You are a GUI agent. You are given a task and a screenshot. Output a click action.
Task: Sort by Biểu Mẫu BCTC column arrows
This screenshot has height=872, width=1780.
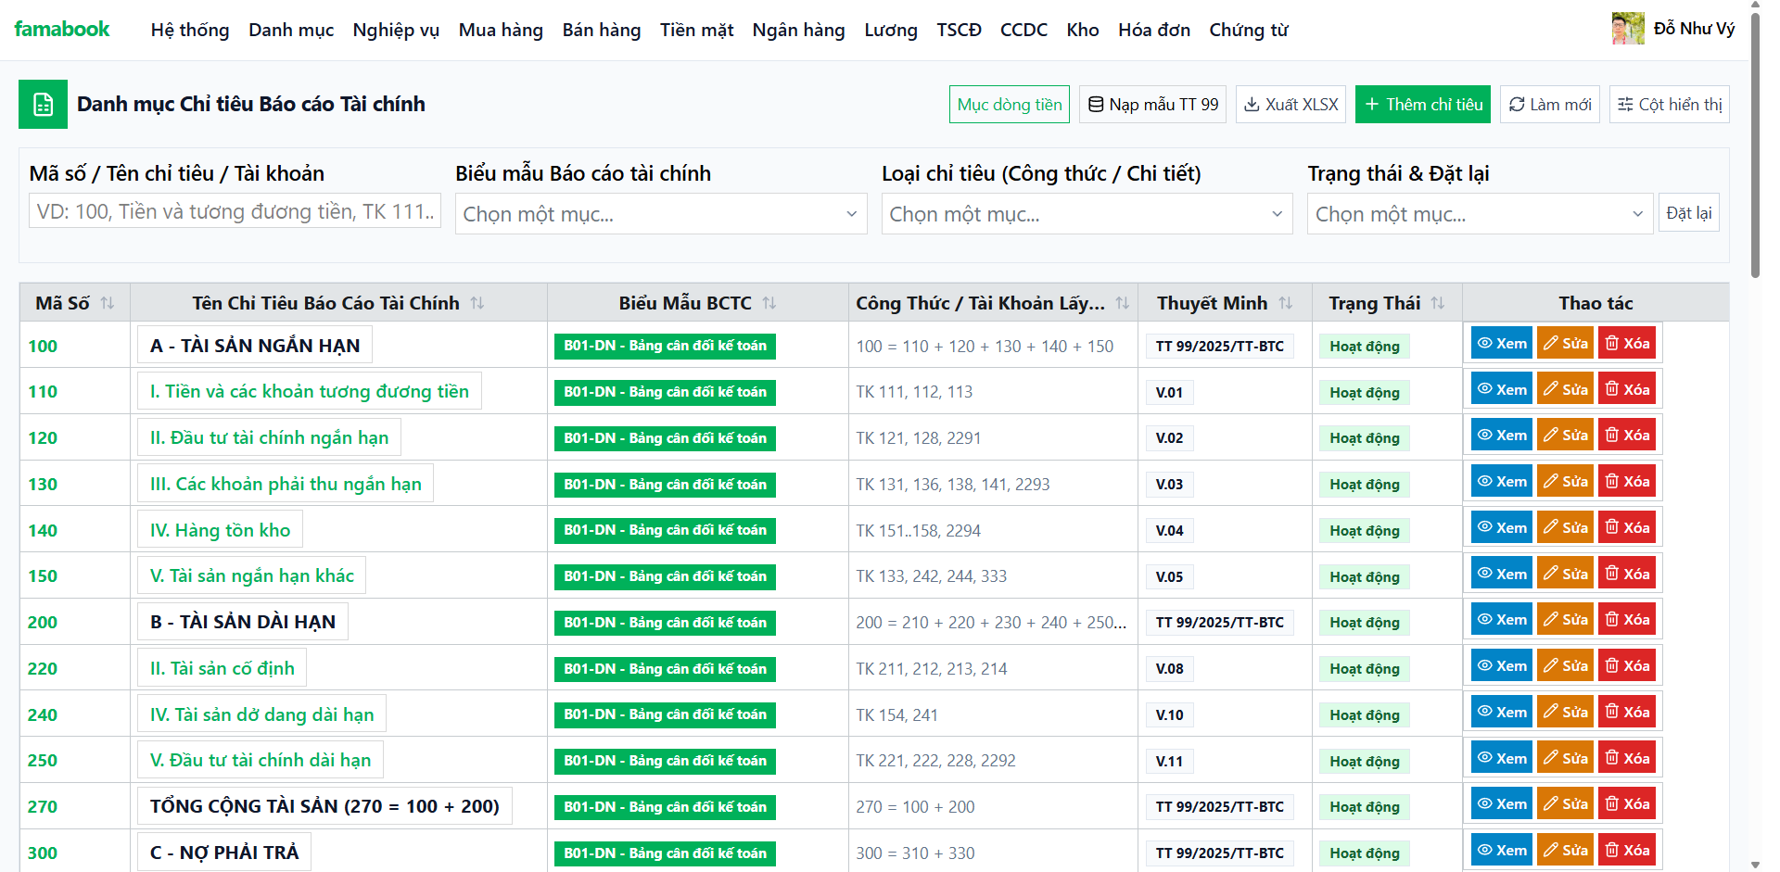point(769,303)
